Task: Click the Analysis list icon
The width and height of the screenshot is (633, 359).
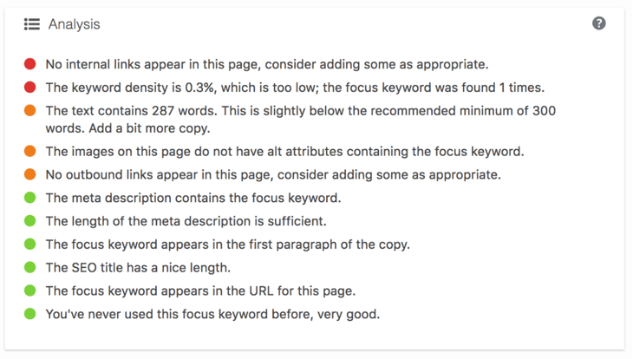Action: pyautogui.click(x=32, y=24)
